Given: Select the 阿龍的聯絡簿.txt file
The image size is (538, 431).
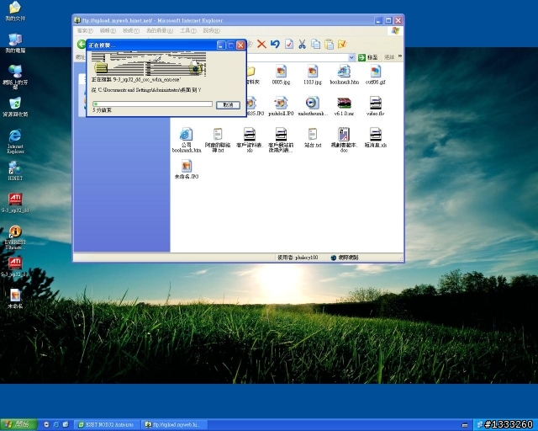Looking at the screenshot, I should [218, 140].
